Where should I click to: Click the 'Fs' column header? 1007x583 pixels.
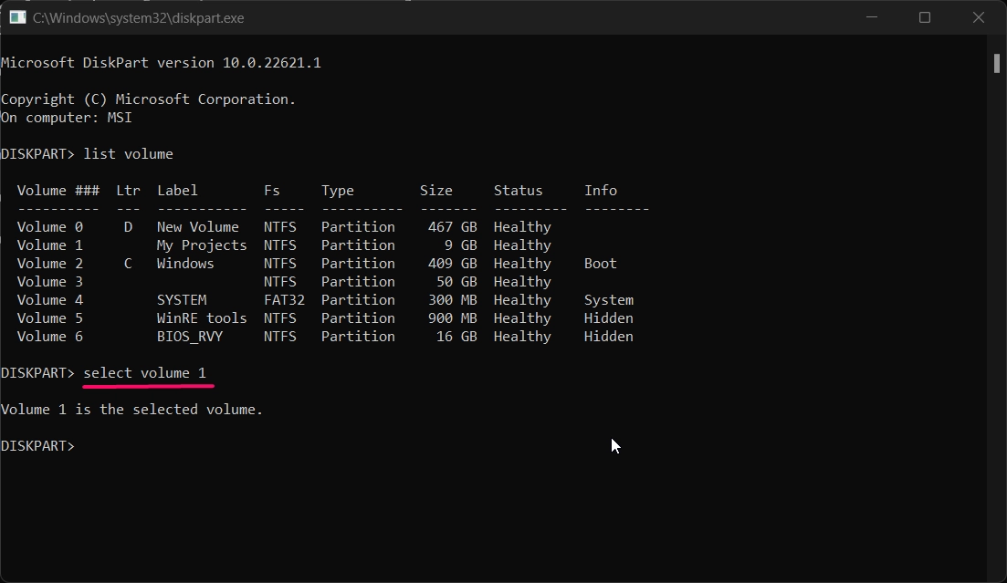272,191
